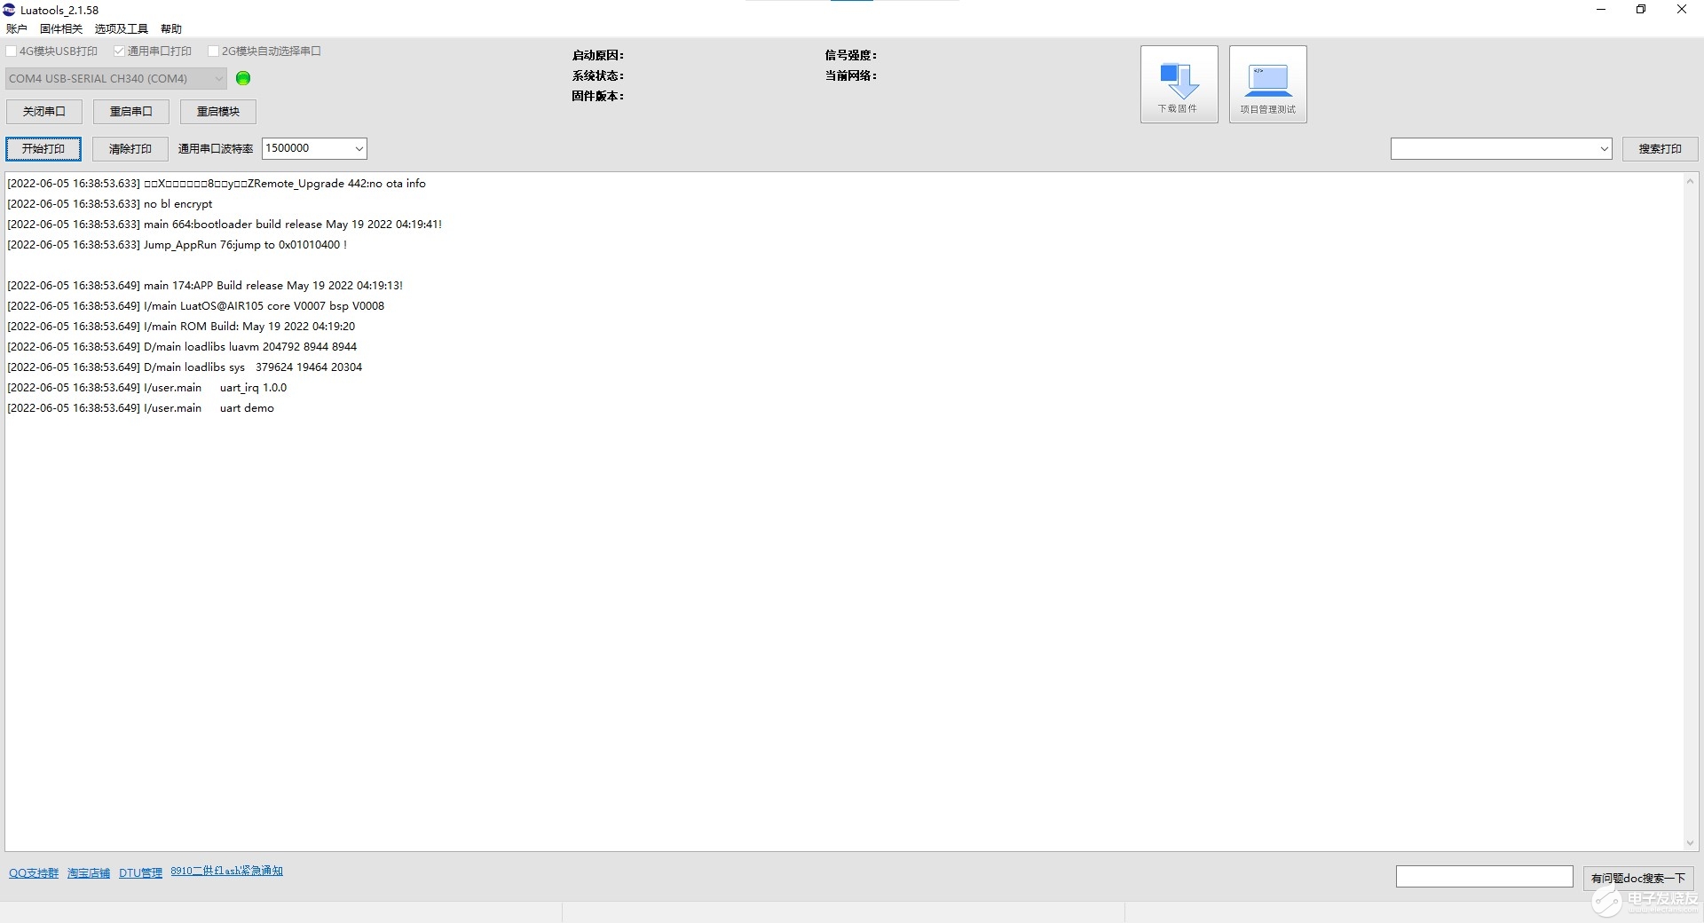Open COM4 USB-SERIAL CH340 port dropdown
Viewport: 1704px width, 923px height.
pyautogui.click(x=116, y=78)
